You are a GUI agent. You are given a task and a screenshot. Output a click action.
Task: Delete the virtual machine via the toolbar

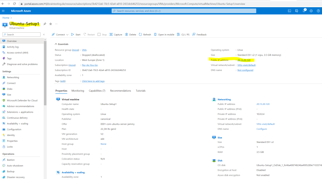tap(130, 35)
